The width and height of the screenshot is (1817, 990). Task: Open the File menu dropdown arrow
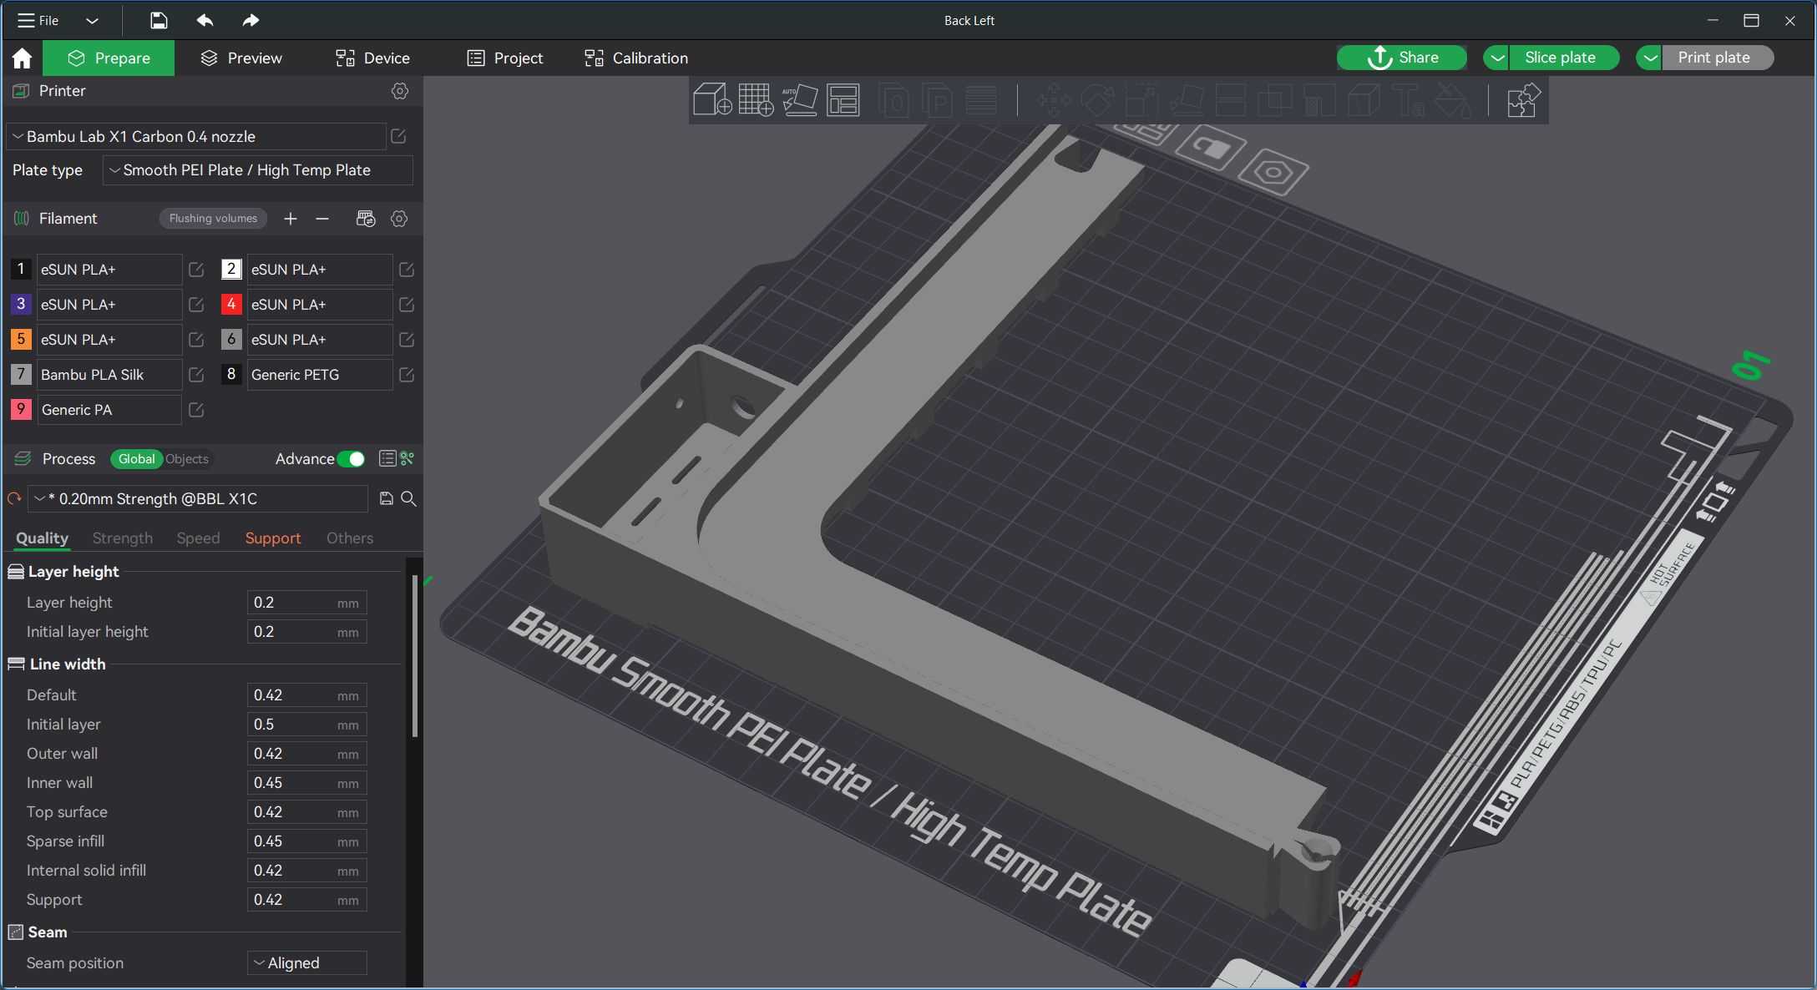92,20
